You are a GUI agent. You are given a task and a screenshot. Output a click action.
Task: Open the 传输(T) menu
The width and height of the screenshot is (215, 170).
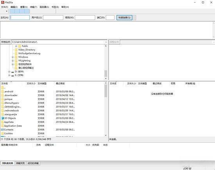click(x=34, y=7)
